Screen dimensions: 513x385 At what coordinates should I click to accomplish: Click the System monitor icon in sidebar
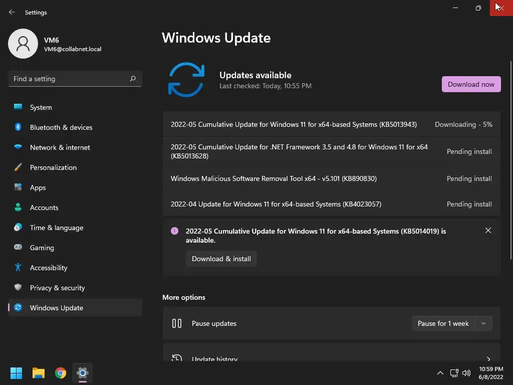tap(18, 107)
